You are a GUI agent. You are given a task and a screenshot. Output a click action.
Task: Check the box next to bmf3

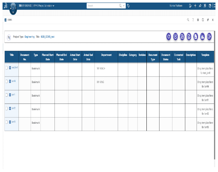(6, 122)
